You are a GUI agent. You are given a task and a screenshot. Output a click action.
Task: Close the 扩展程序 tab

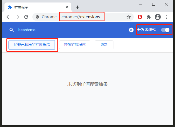point(67,7)
